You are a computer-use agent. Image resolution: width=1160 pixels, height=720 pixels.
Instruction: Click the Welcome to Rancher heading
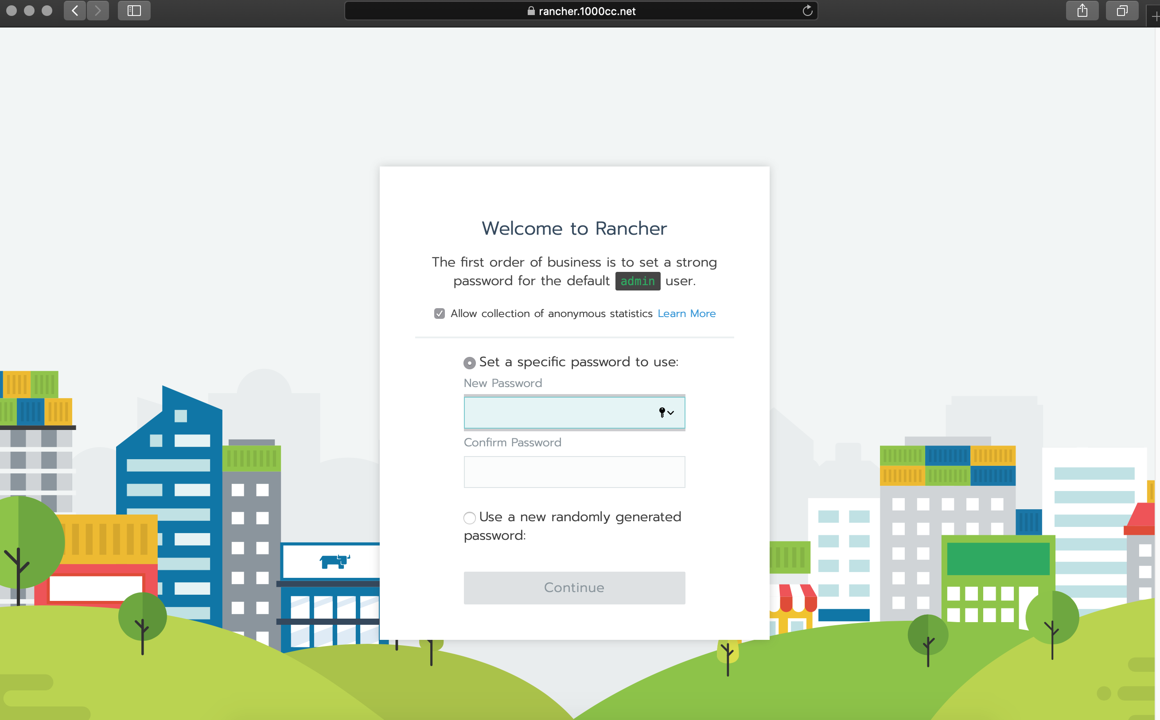click(574, 228)
